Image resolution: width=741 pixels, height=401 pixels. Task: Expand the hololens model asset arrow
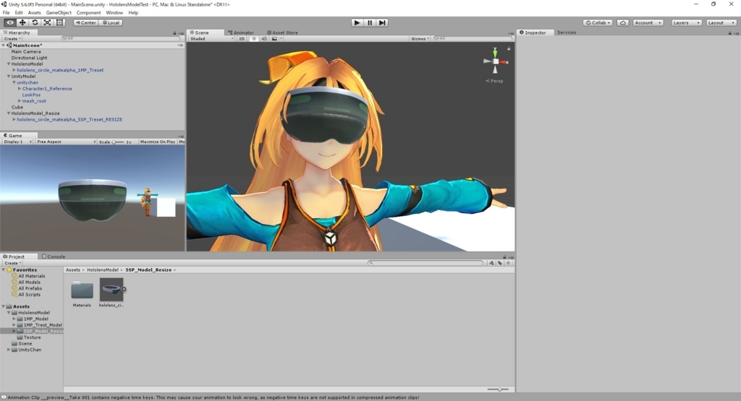(124, 290)
